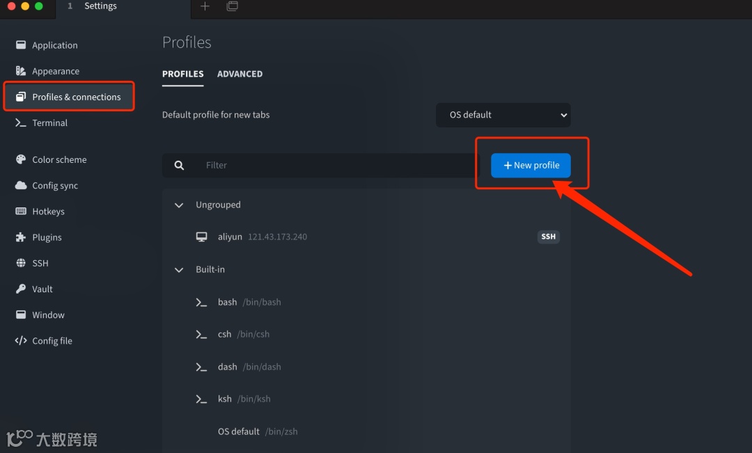Screen dimensions: 752x453
Task: Switch to the ADVANCED tab
Action: [240, 74]
